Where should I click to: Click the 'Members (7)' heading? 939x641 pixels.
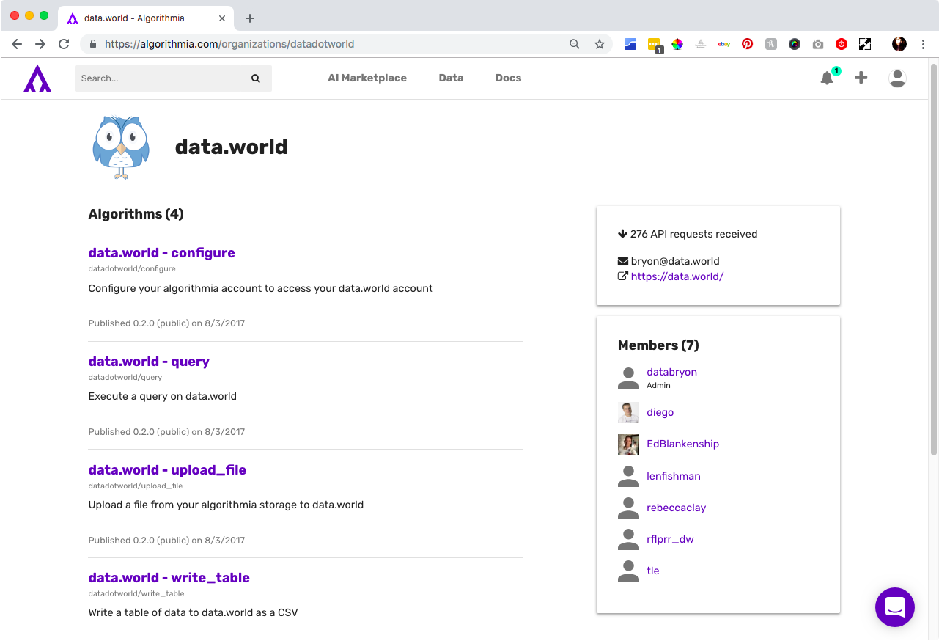point(658,345)
